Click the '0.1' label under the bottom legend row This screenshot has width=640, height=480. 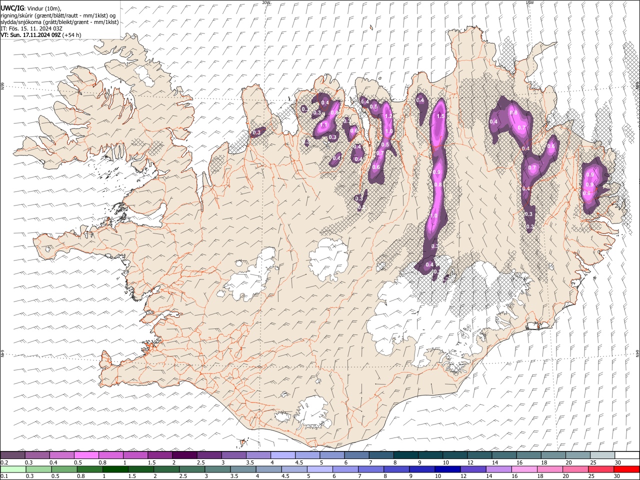[x=4, y=476]
